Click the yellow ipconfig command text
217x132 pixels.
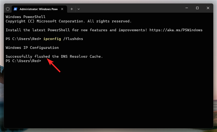(x=52, y=39)
